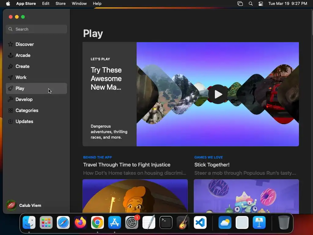This screenshot has height=235, width=313.
Task: Click the date and time in menu bar
Action: [x=288, y=4]
